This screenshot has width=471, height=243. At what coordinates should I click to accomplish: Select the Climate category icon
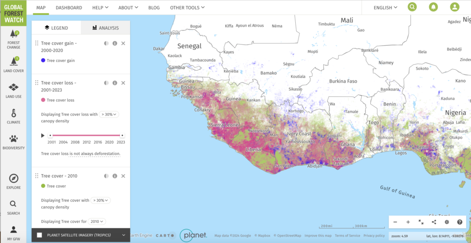(13, 116)
